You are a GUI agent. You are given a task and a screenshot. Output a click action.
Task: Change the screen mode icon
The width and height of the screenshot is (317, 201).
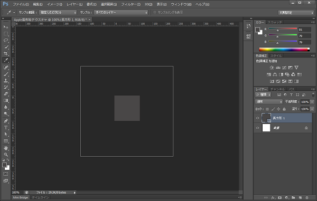point(6,180)
